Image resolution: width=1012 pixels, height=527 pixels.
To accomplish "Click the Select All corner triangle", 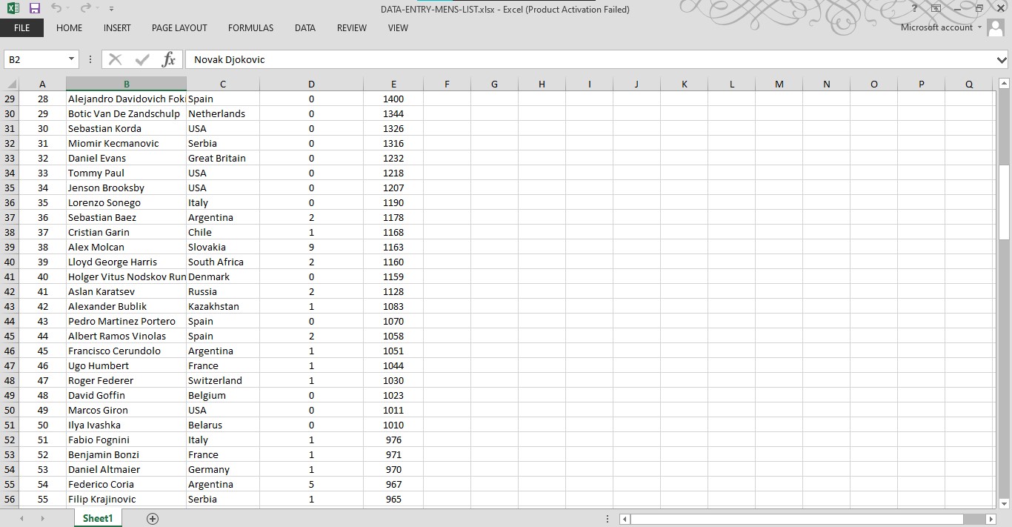I will click(10, 84).
